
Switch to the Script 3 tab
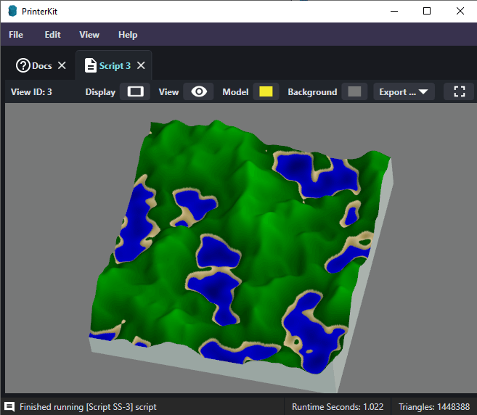115,66
